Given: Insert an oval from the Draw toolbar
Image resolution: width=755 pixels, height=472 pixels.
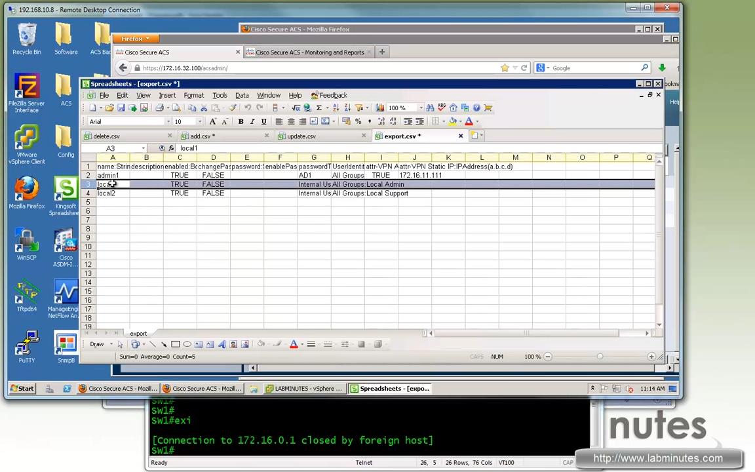Looking at the screenshot, I should pyautogui.click(x=187, y=344).
